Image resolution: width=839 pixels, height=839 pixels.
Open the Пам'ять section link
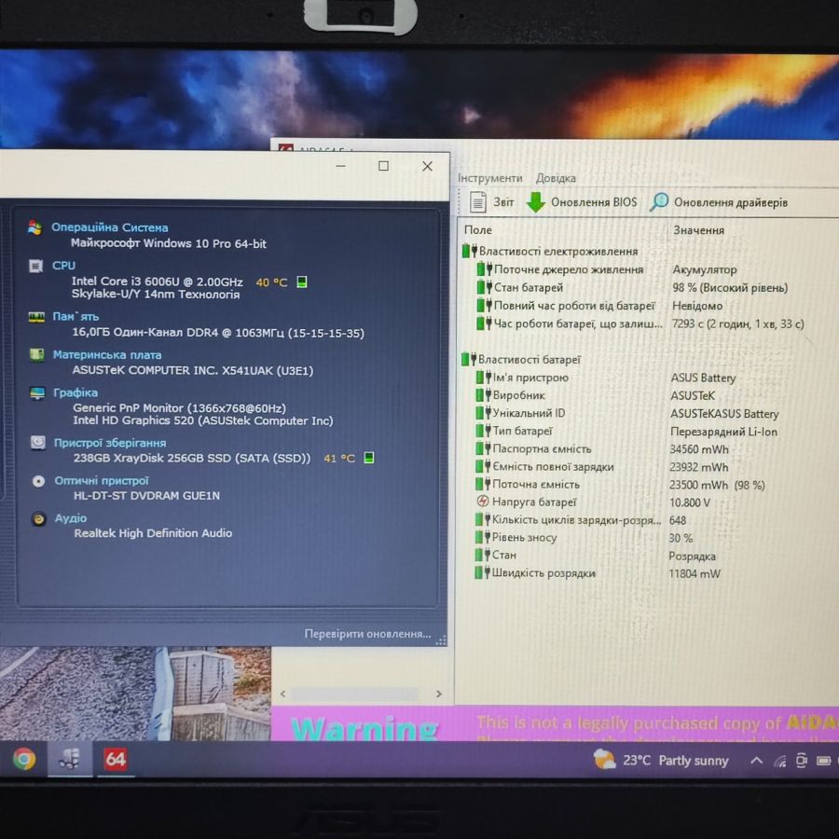click(76, 316)
